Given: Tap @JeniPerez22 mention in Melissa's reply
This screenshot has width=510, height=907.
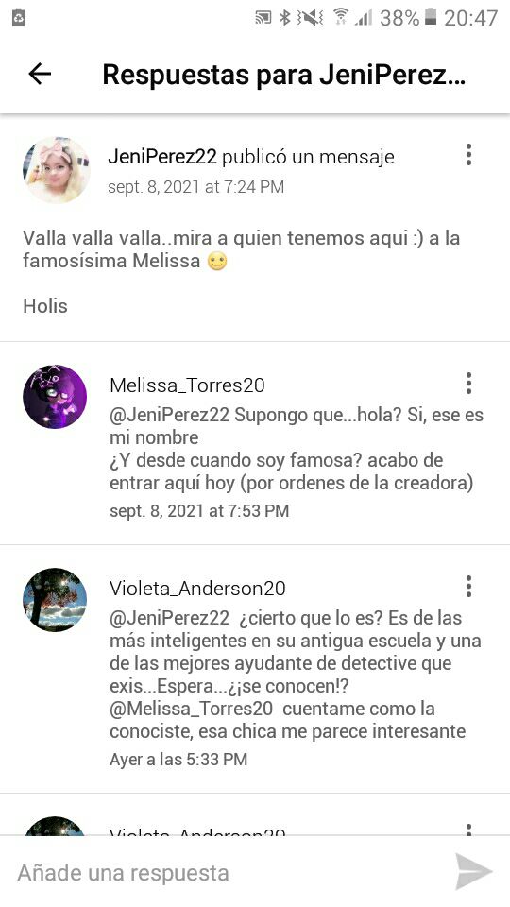Looking at the screenshot, I should [x=169, y=415].
